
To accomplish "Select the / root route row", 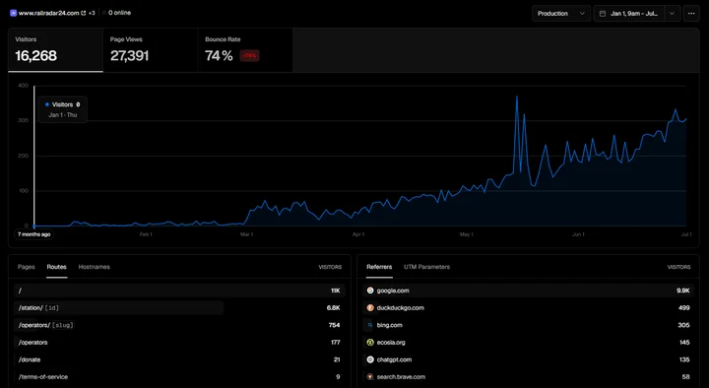I will (x=179, y=291).
